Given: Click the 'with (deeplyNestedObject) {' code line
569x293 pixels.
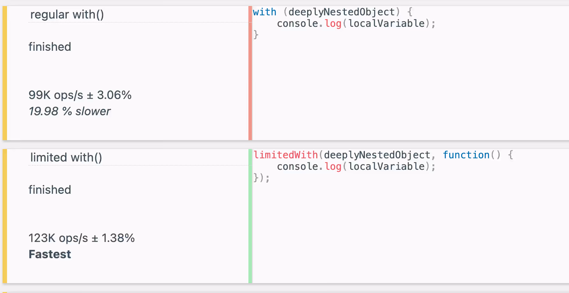Looking at the screenshot, I should pos(333,12).
